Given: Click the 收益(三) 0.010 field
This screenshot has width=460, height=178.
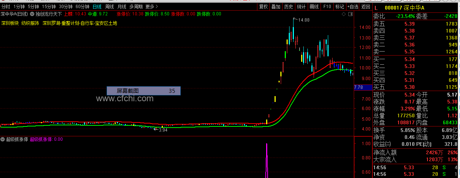Looking at the screenshot, I should click(394, 144).
